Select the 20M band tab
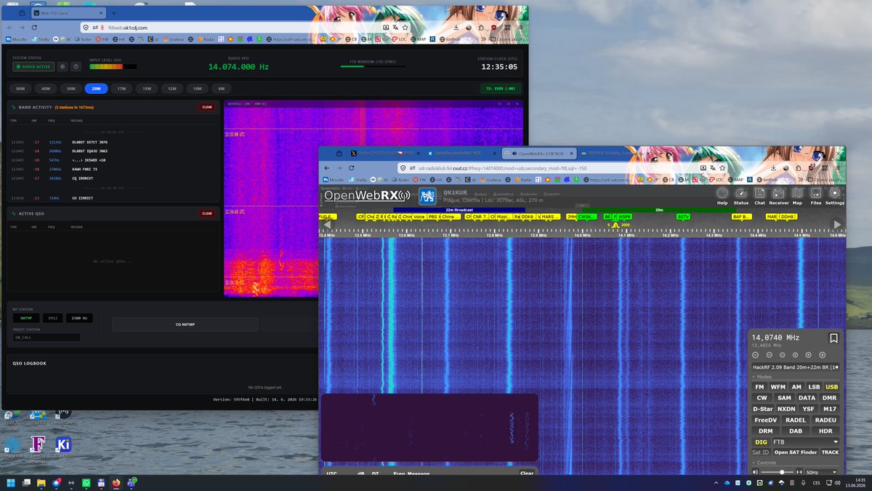This screenshot has height=491, width=872. tap(96, 89)
